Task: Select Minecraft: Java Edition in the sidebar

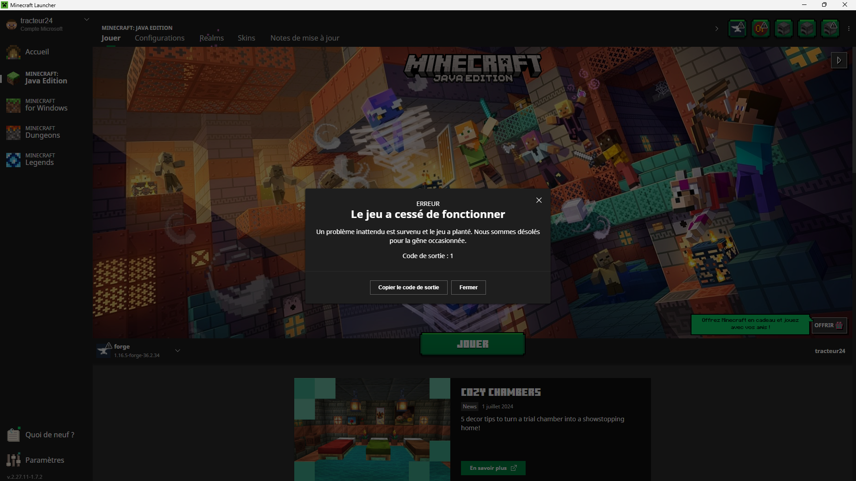Action: 37,78
